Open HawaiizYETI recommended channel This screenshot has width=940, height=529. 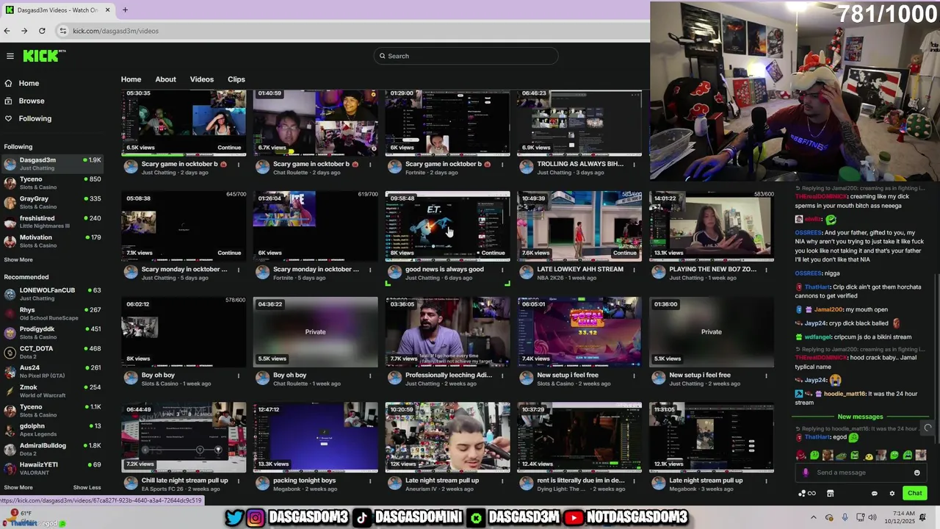51,469
